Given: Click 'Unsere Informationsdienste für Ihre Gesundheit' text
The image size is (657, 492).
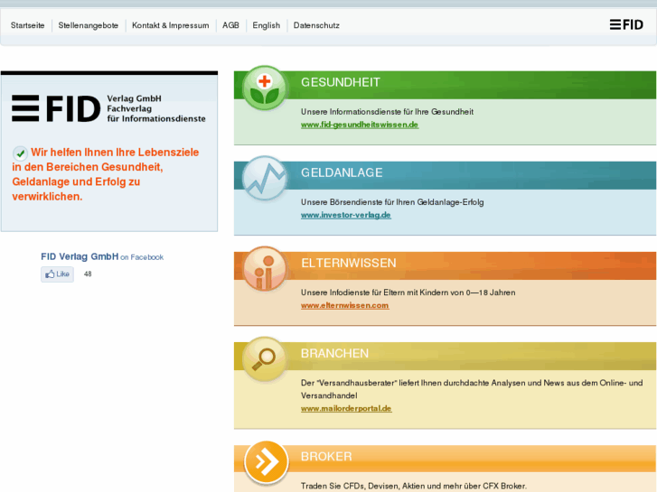Looking at the screenshot, I should pos(387,112).
